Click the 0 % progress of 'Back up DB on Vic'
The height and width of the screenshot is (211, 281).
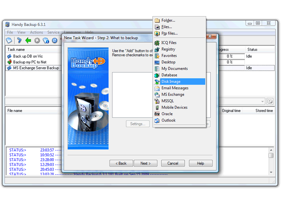pyautogui.click(x=230, y=56)
